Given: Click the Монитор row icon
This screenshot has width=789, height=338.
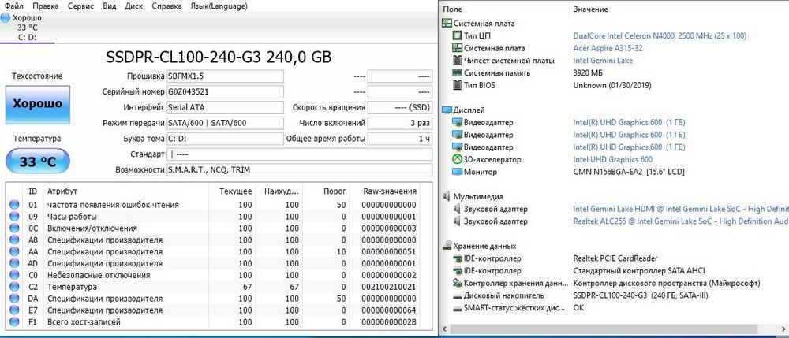Looking at the screenshot, I should [457, 172].
